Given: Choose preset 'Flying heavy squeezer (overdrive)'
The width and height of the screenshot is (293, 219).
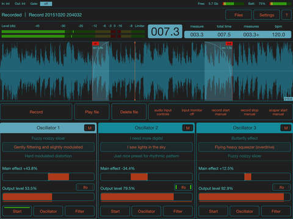Looking at the screenshot, I should [x=245, y=147].
